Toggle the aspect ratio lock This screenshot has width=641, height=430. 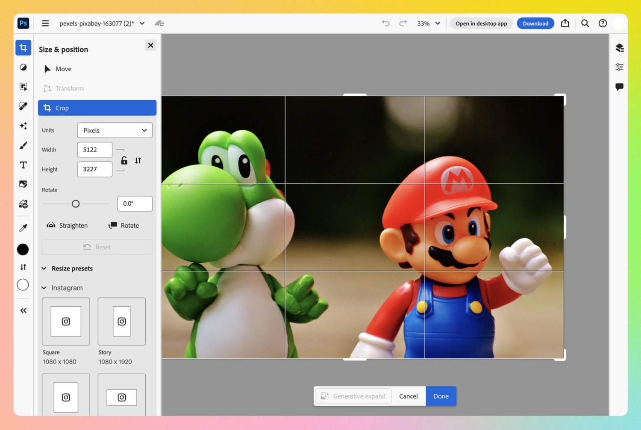click(x=124, y=160)
